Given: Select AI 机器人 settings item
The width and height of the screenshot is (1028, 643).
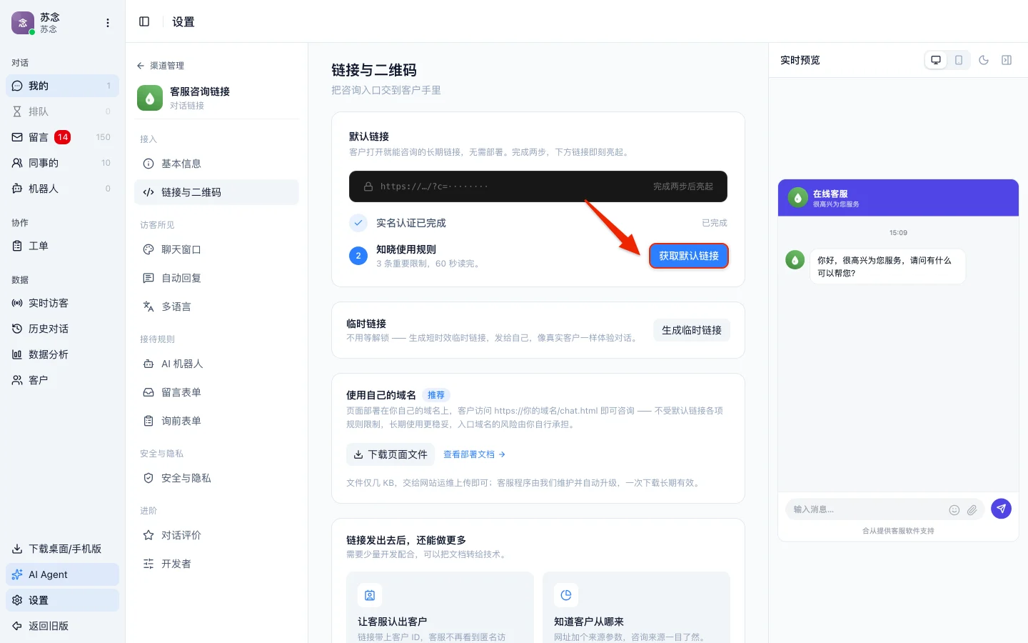Looking at the screenshot, I should [x=216, y=364].
